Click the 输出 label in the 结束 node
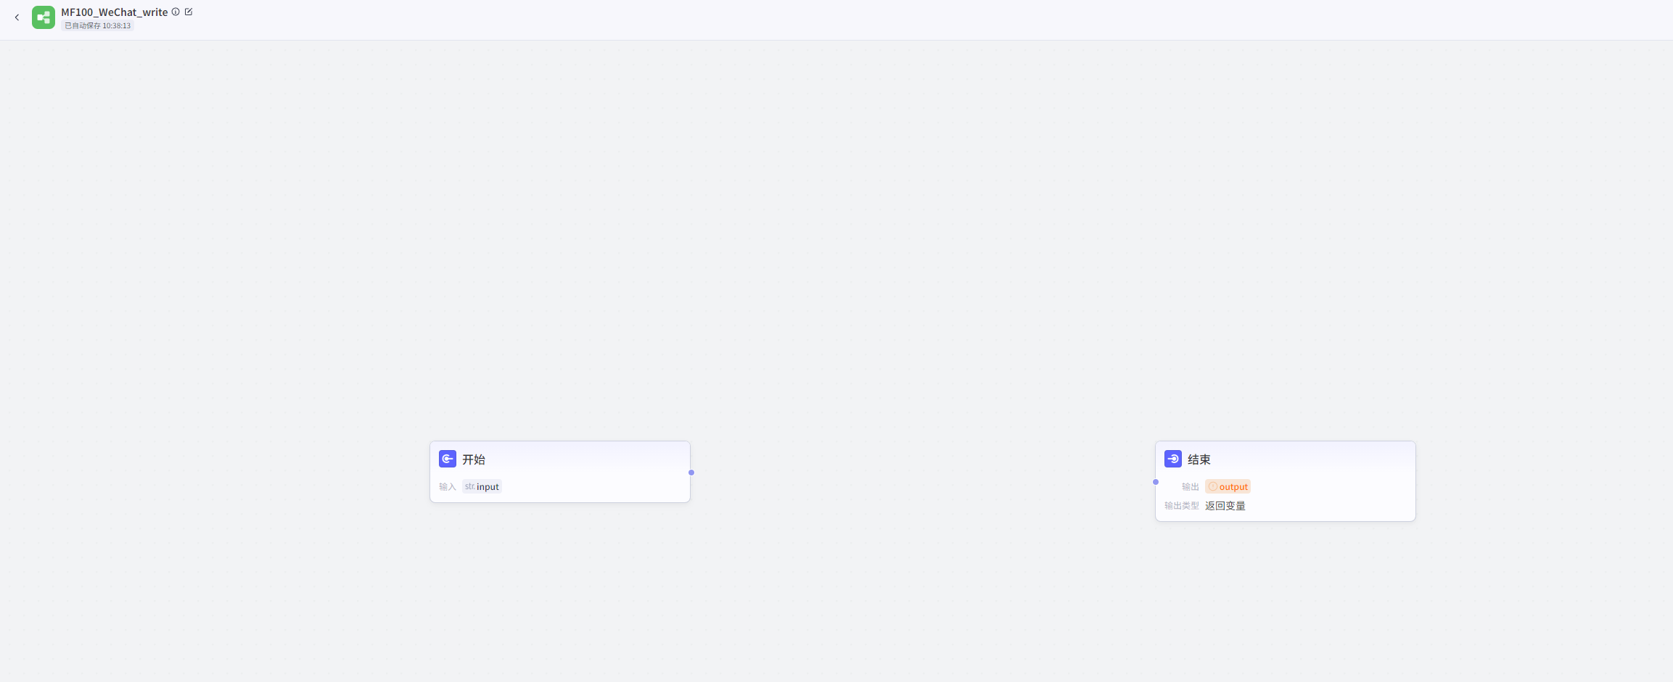The width and height of the screenshot is (1673, 682). click(x=1190, y=487)
